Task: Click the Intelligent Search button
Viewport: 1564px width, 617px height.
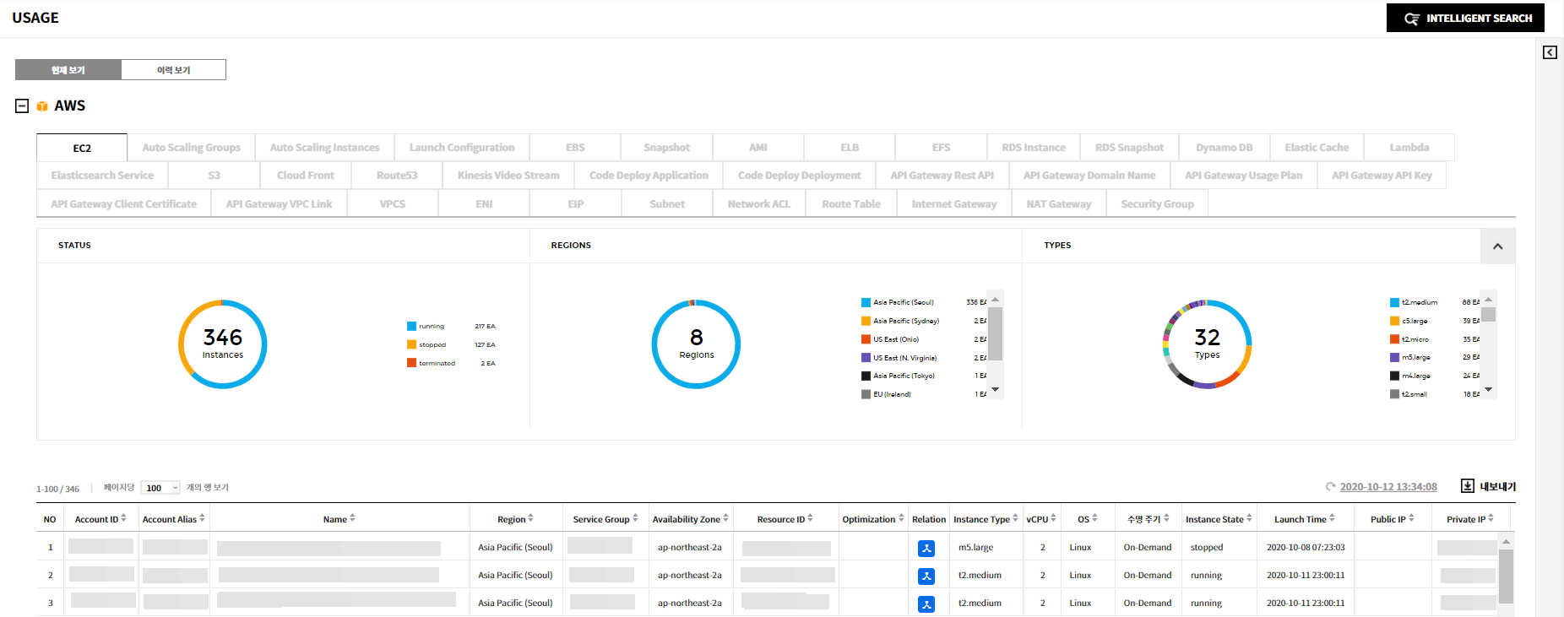Action: click(1465, 18)
